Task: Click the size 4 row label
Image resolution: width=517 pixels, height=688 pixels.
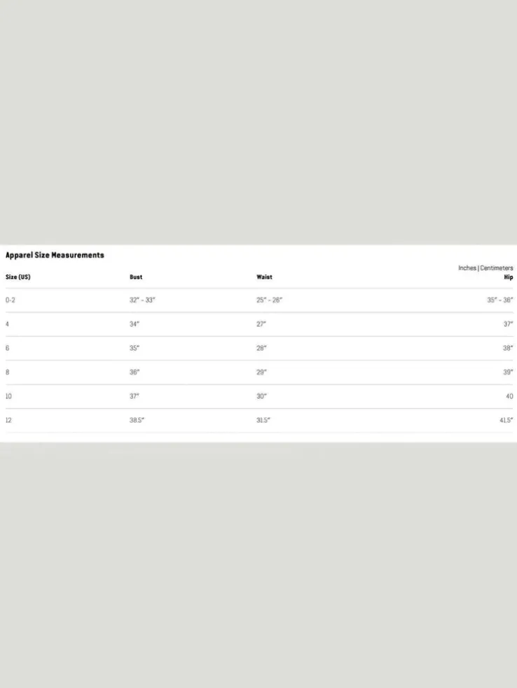Action: [7, 324]
